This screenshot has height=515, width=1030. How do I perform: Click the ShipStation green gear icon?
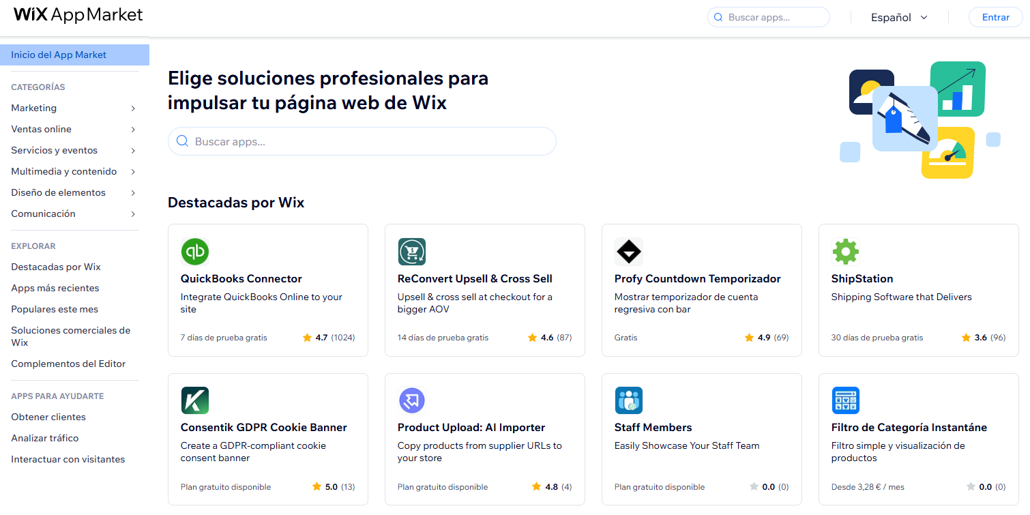coord(846,252)
